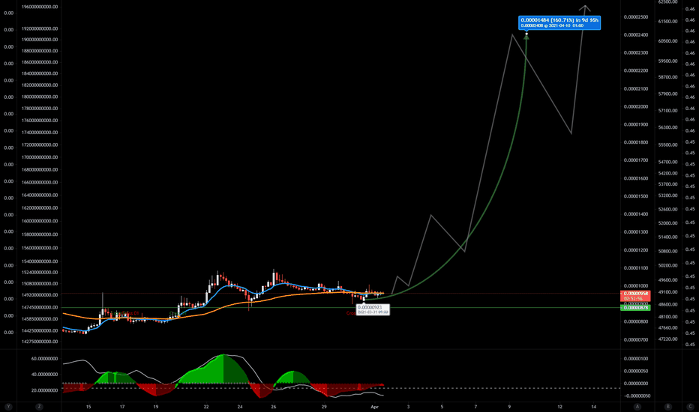This screenshot has width=699, height=412.
Task: Click the C scale button at bottom right
Action: (690, 406)
